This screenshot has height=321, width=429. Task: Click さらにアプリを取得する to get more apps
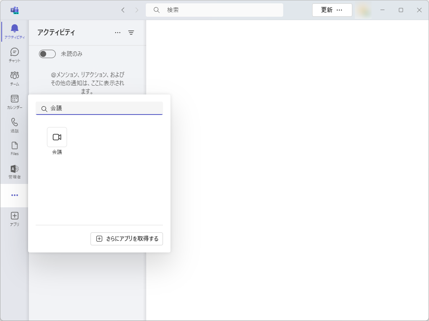coord(127,239)
